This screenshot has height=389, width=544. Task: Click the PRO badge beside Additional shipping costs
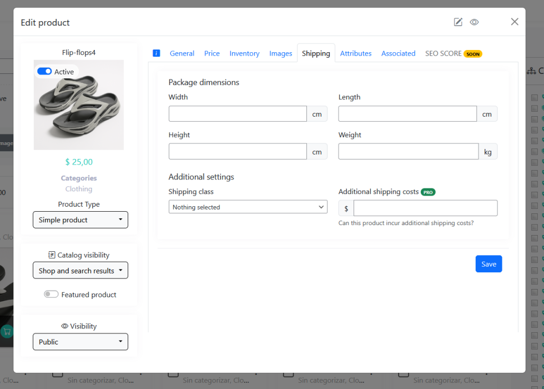click(x=428, y=192)
